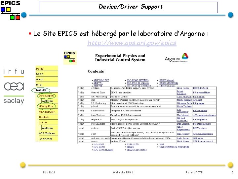Click the 'EPICS time provider' description cell
Screen dimensions: 238x179
click(143, 92)
